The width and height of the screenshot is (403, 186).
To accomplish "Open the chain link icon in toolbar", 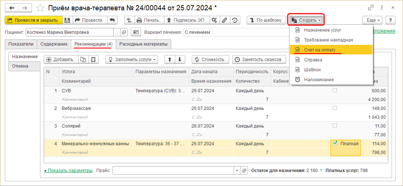I will 224,20.
